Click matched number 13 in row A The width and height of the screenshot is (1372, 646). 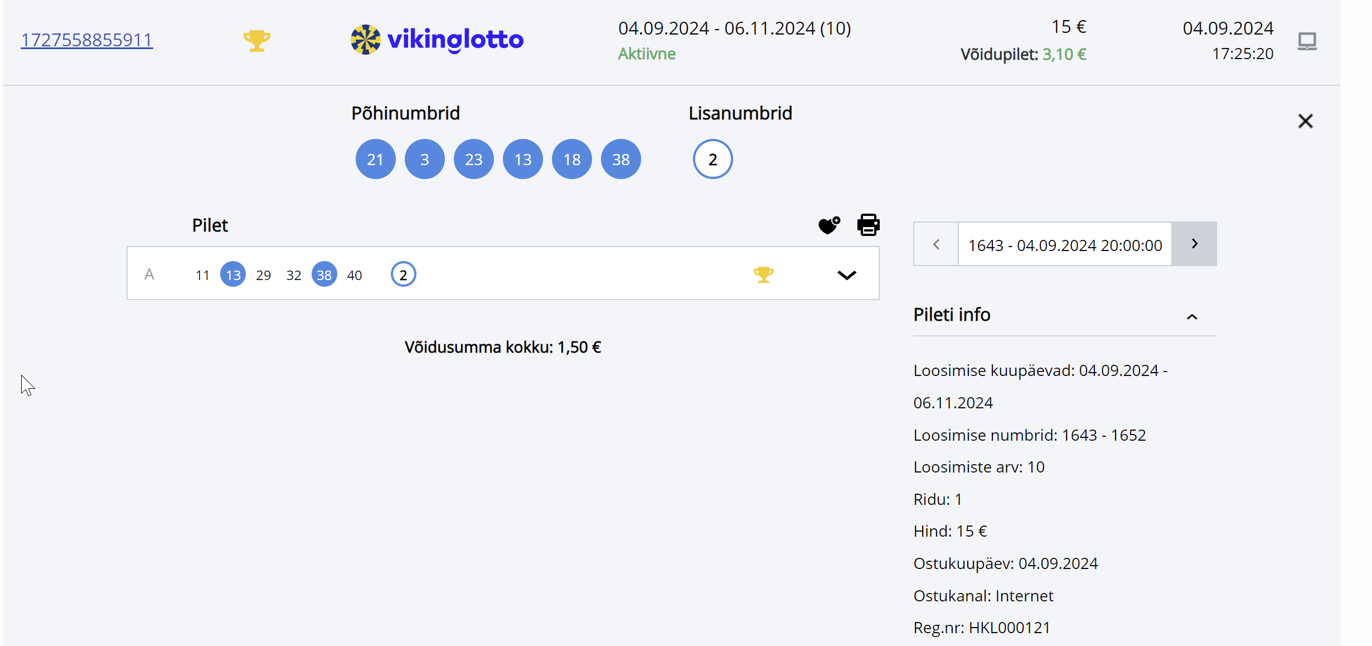(x=233, y=275)
